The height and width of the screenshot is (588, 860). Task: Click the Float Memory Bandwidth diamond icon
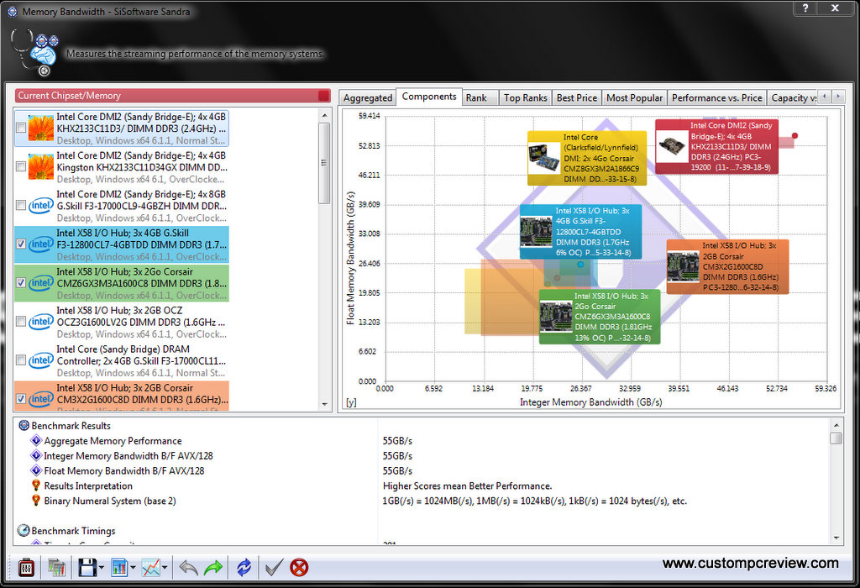pos(36,470)
